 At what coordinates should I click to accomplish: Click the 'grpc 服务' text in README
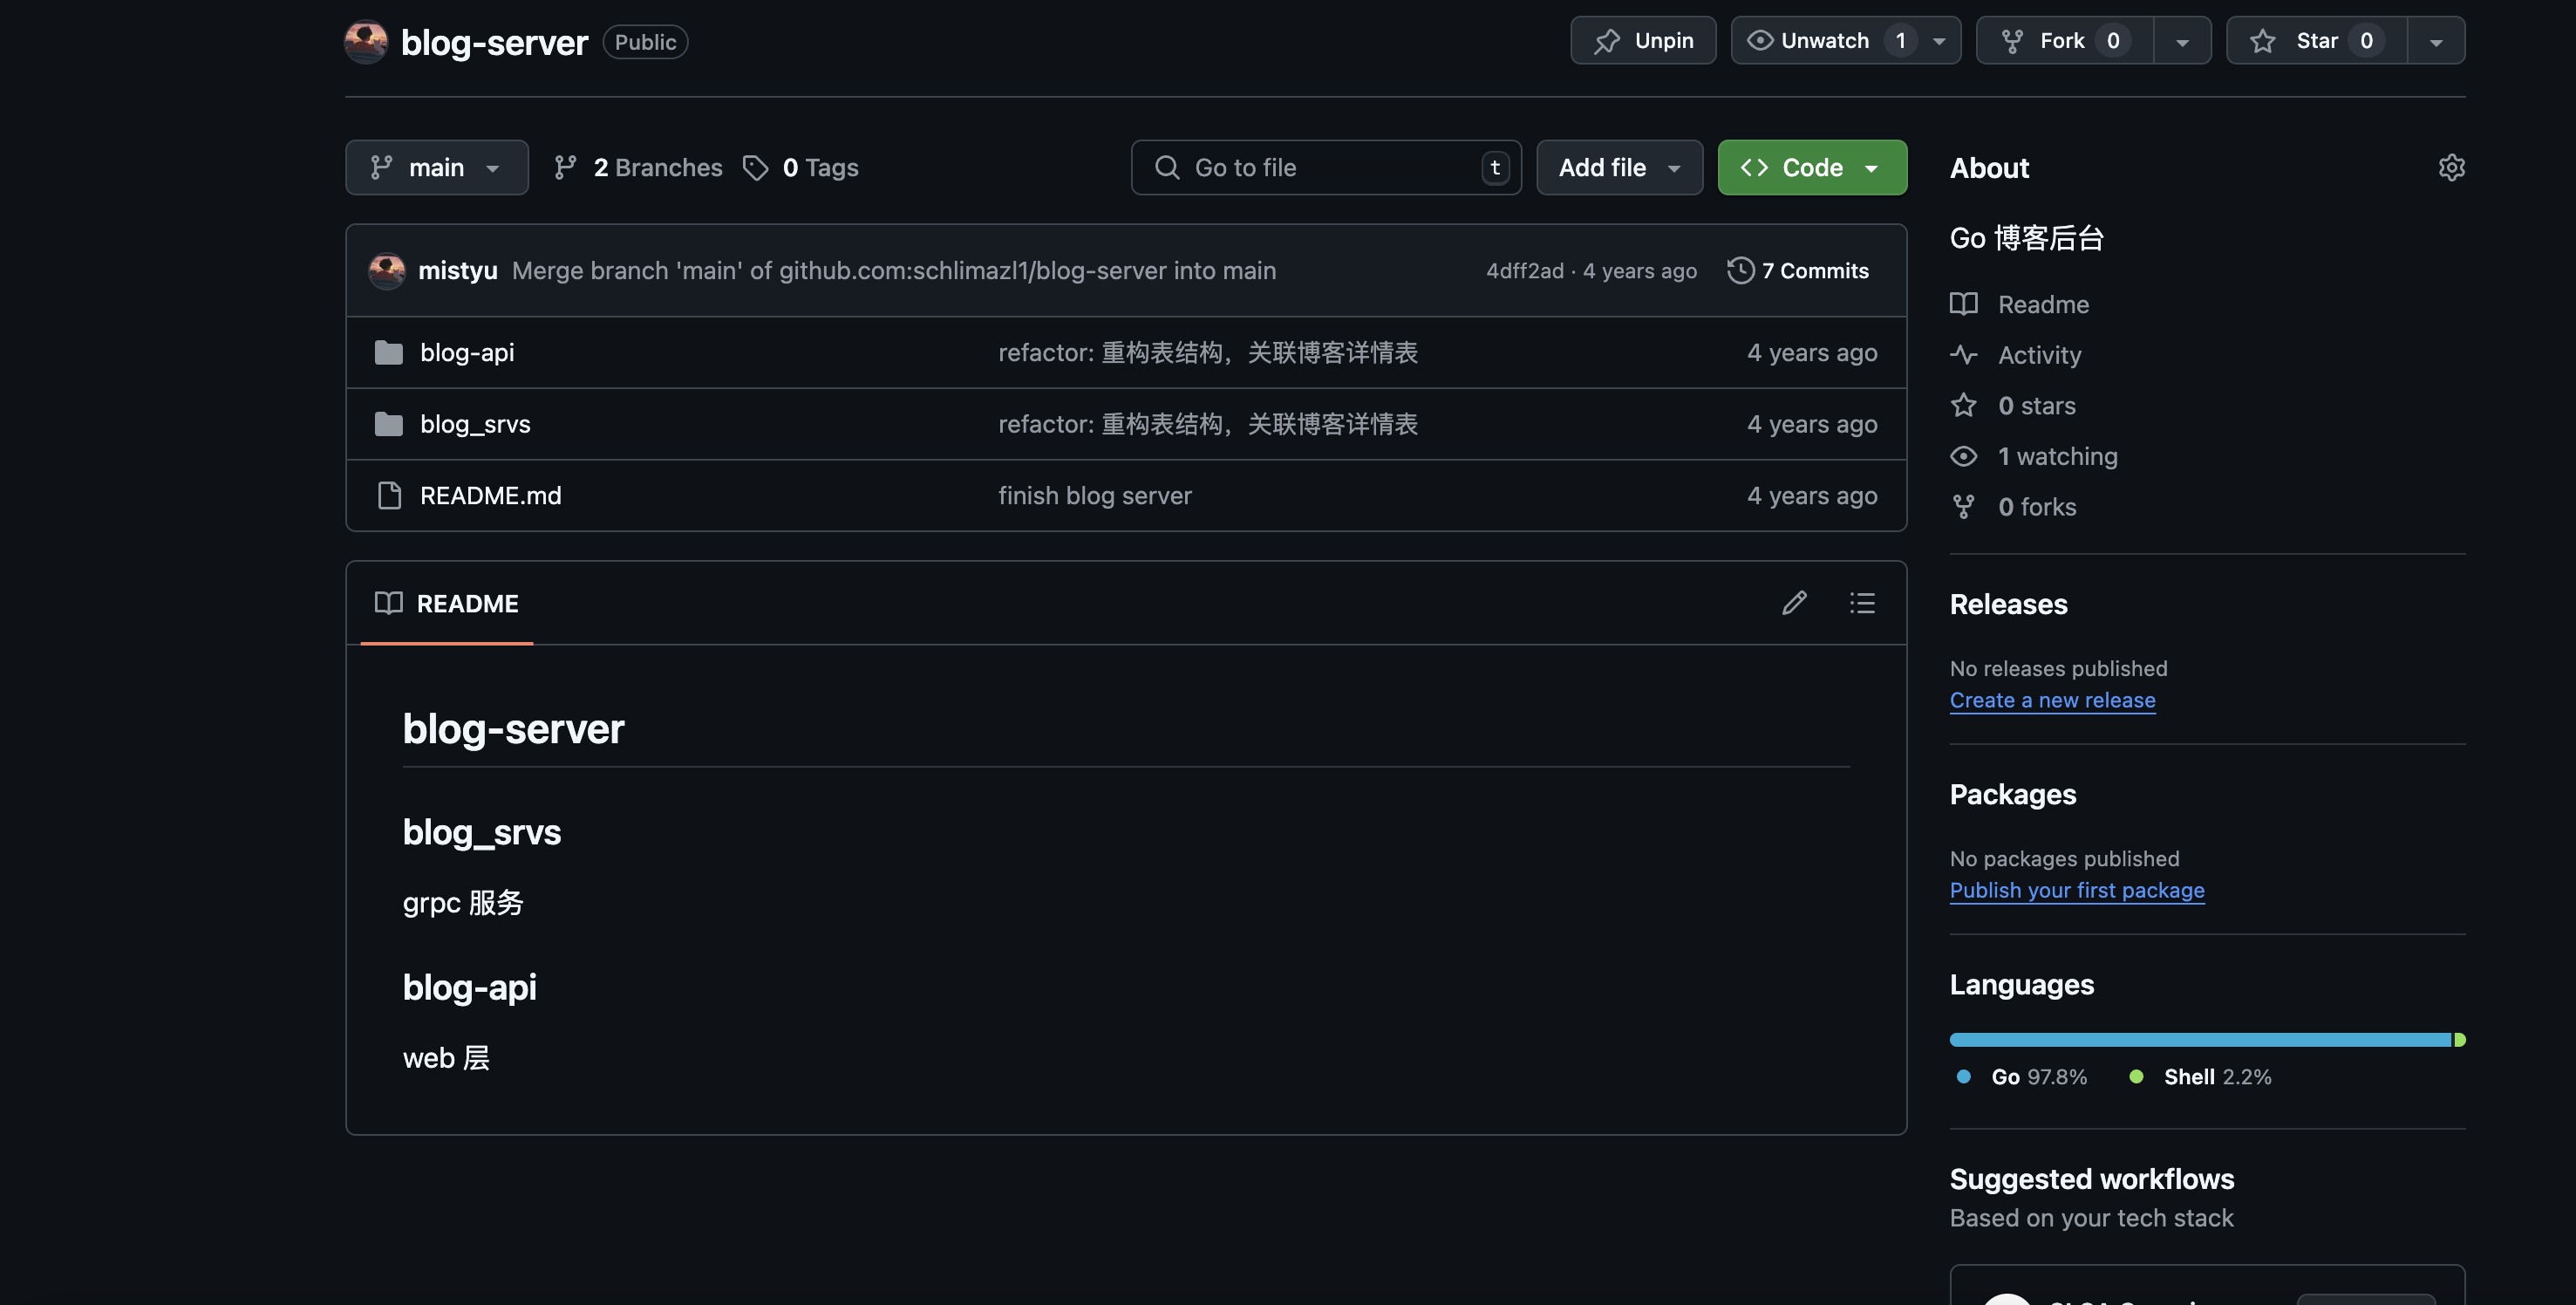point(463,903)
